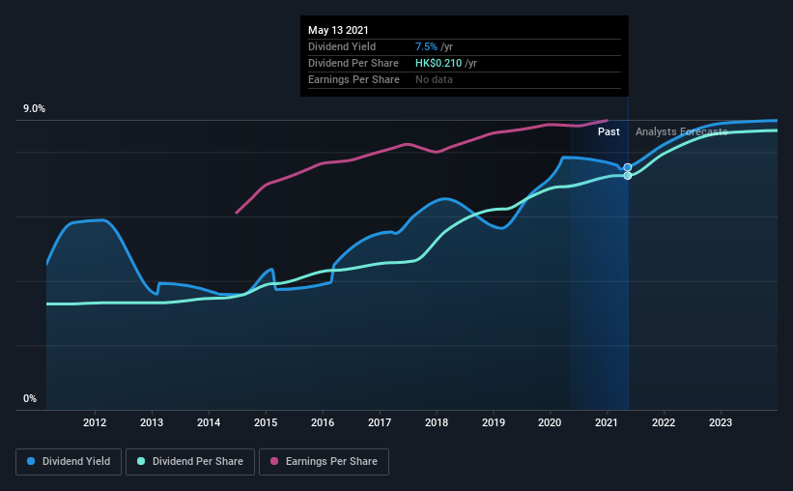Click the pink Earnings Per Share legend dot
793x491 pixels.
tap(274, 461)
